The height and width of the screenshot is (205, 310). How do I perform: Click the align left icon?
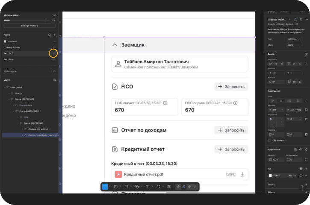tap(271, 64)
